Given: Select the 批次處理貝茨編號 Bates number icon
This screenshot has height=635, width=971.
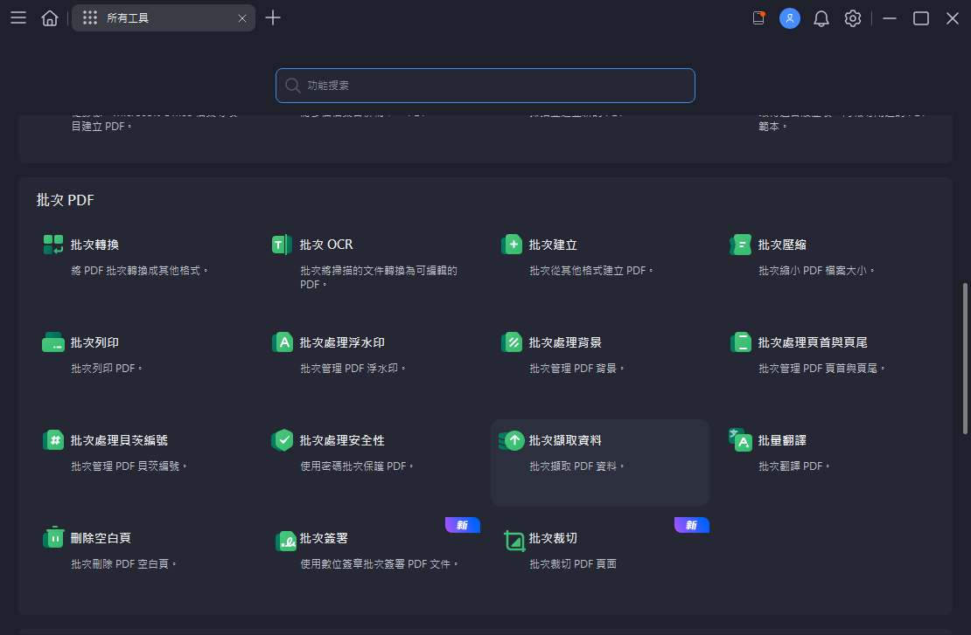Looking at the screenshot, I should coord(53,440).
